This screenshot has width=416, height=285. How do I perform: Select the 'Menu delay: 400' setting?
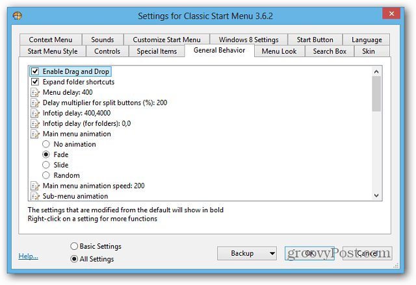(68, 92)
